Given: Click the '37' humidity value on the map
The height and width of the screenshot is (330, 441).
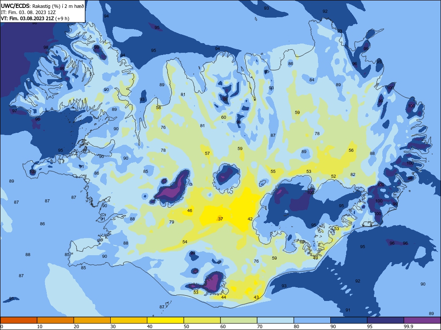Looking at the screenshot, I should [x=220, y=219].
